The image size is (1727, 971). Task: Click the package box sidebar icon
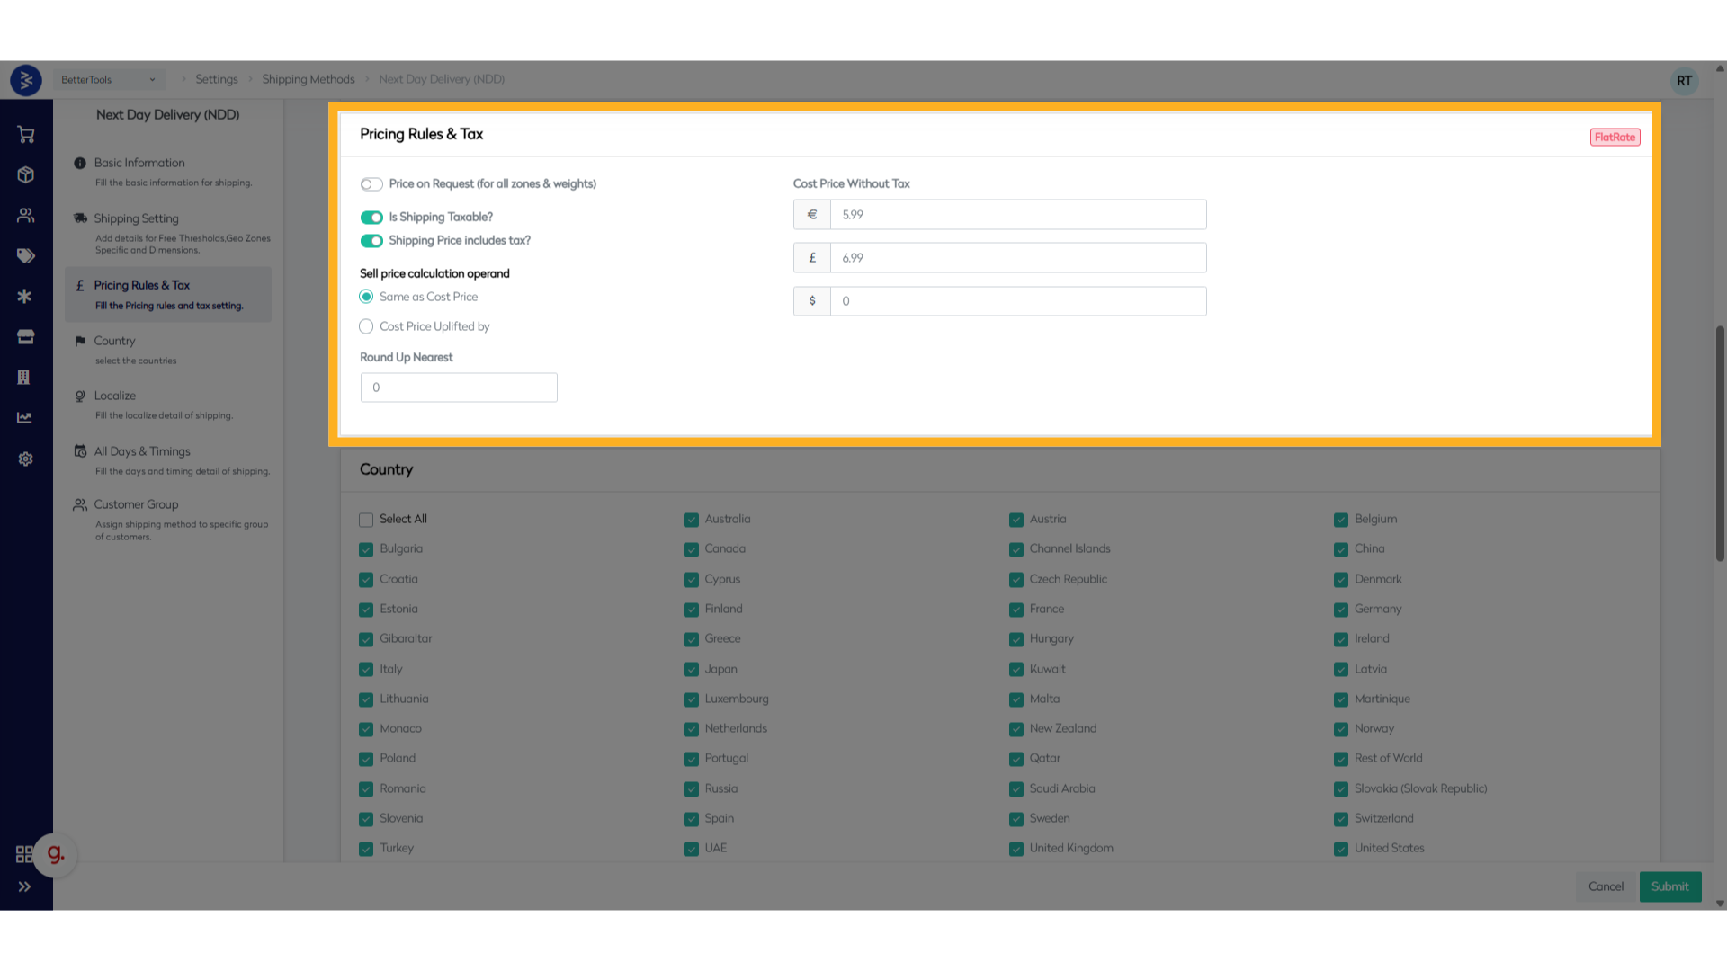tap(25, 174)
